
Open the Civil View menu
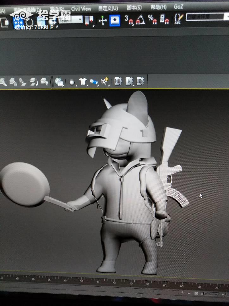coord(81,9)
